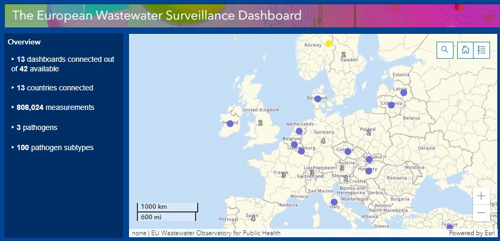
Task: Select the yellow Norway marker
Action: point(329,43)
